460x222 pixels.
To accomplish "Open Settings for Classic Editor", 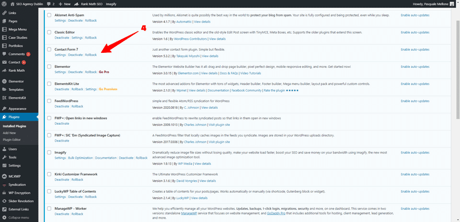I will 77,38.
